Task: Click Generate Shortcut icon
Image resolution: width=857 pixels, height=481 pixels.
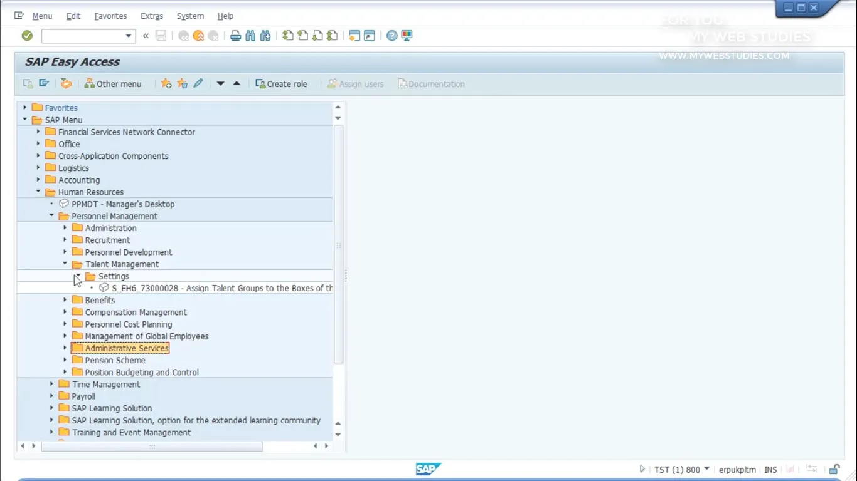Action: pyautogui.click(x=370, y=36)
